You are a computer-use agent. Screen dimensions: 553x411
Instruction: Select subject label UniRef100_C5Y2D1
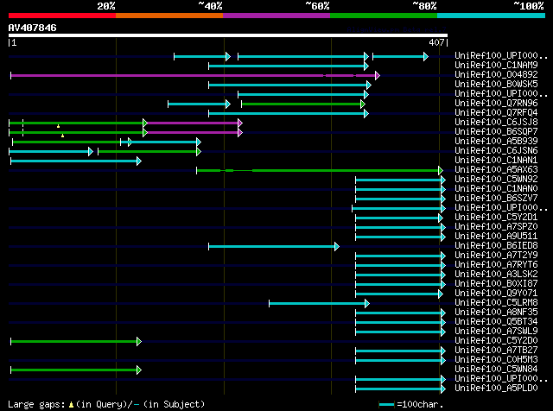pyautogui.click(x=496, y=217)
